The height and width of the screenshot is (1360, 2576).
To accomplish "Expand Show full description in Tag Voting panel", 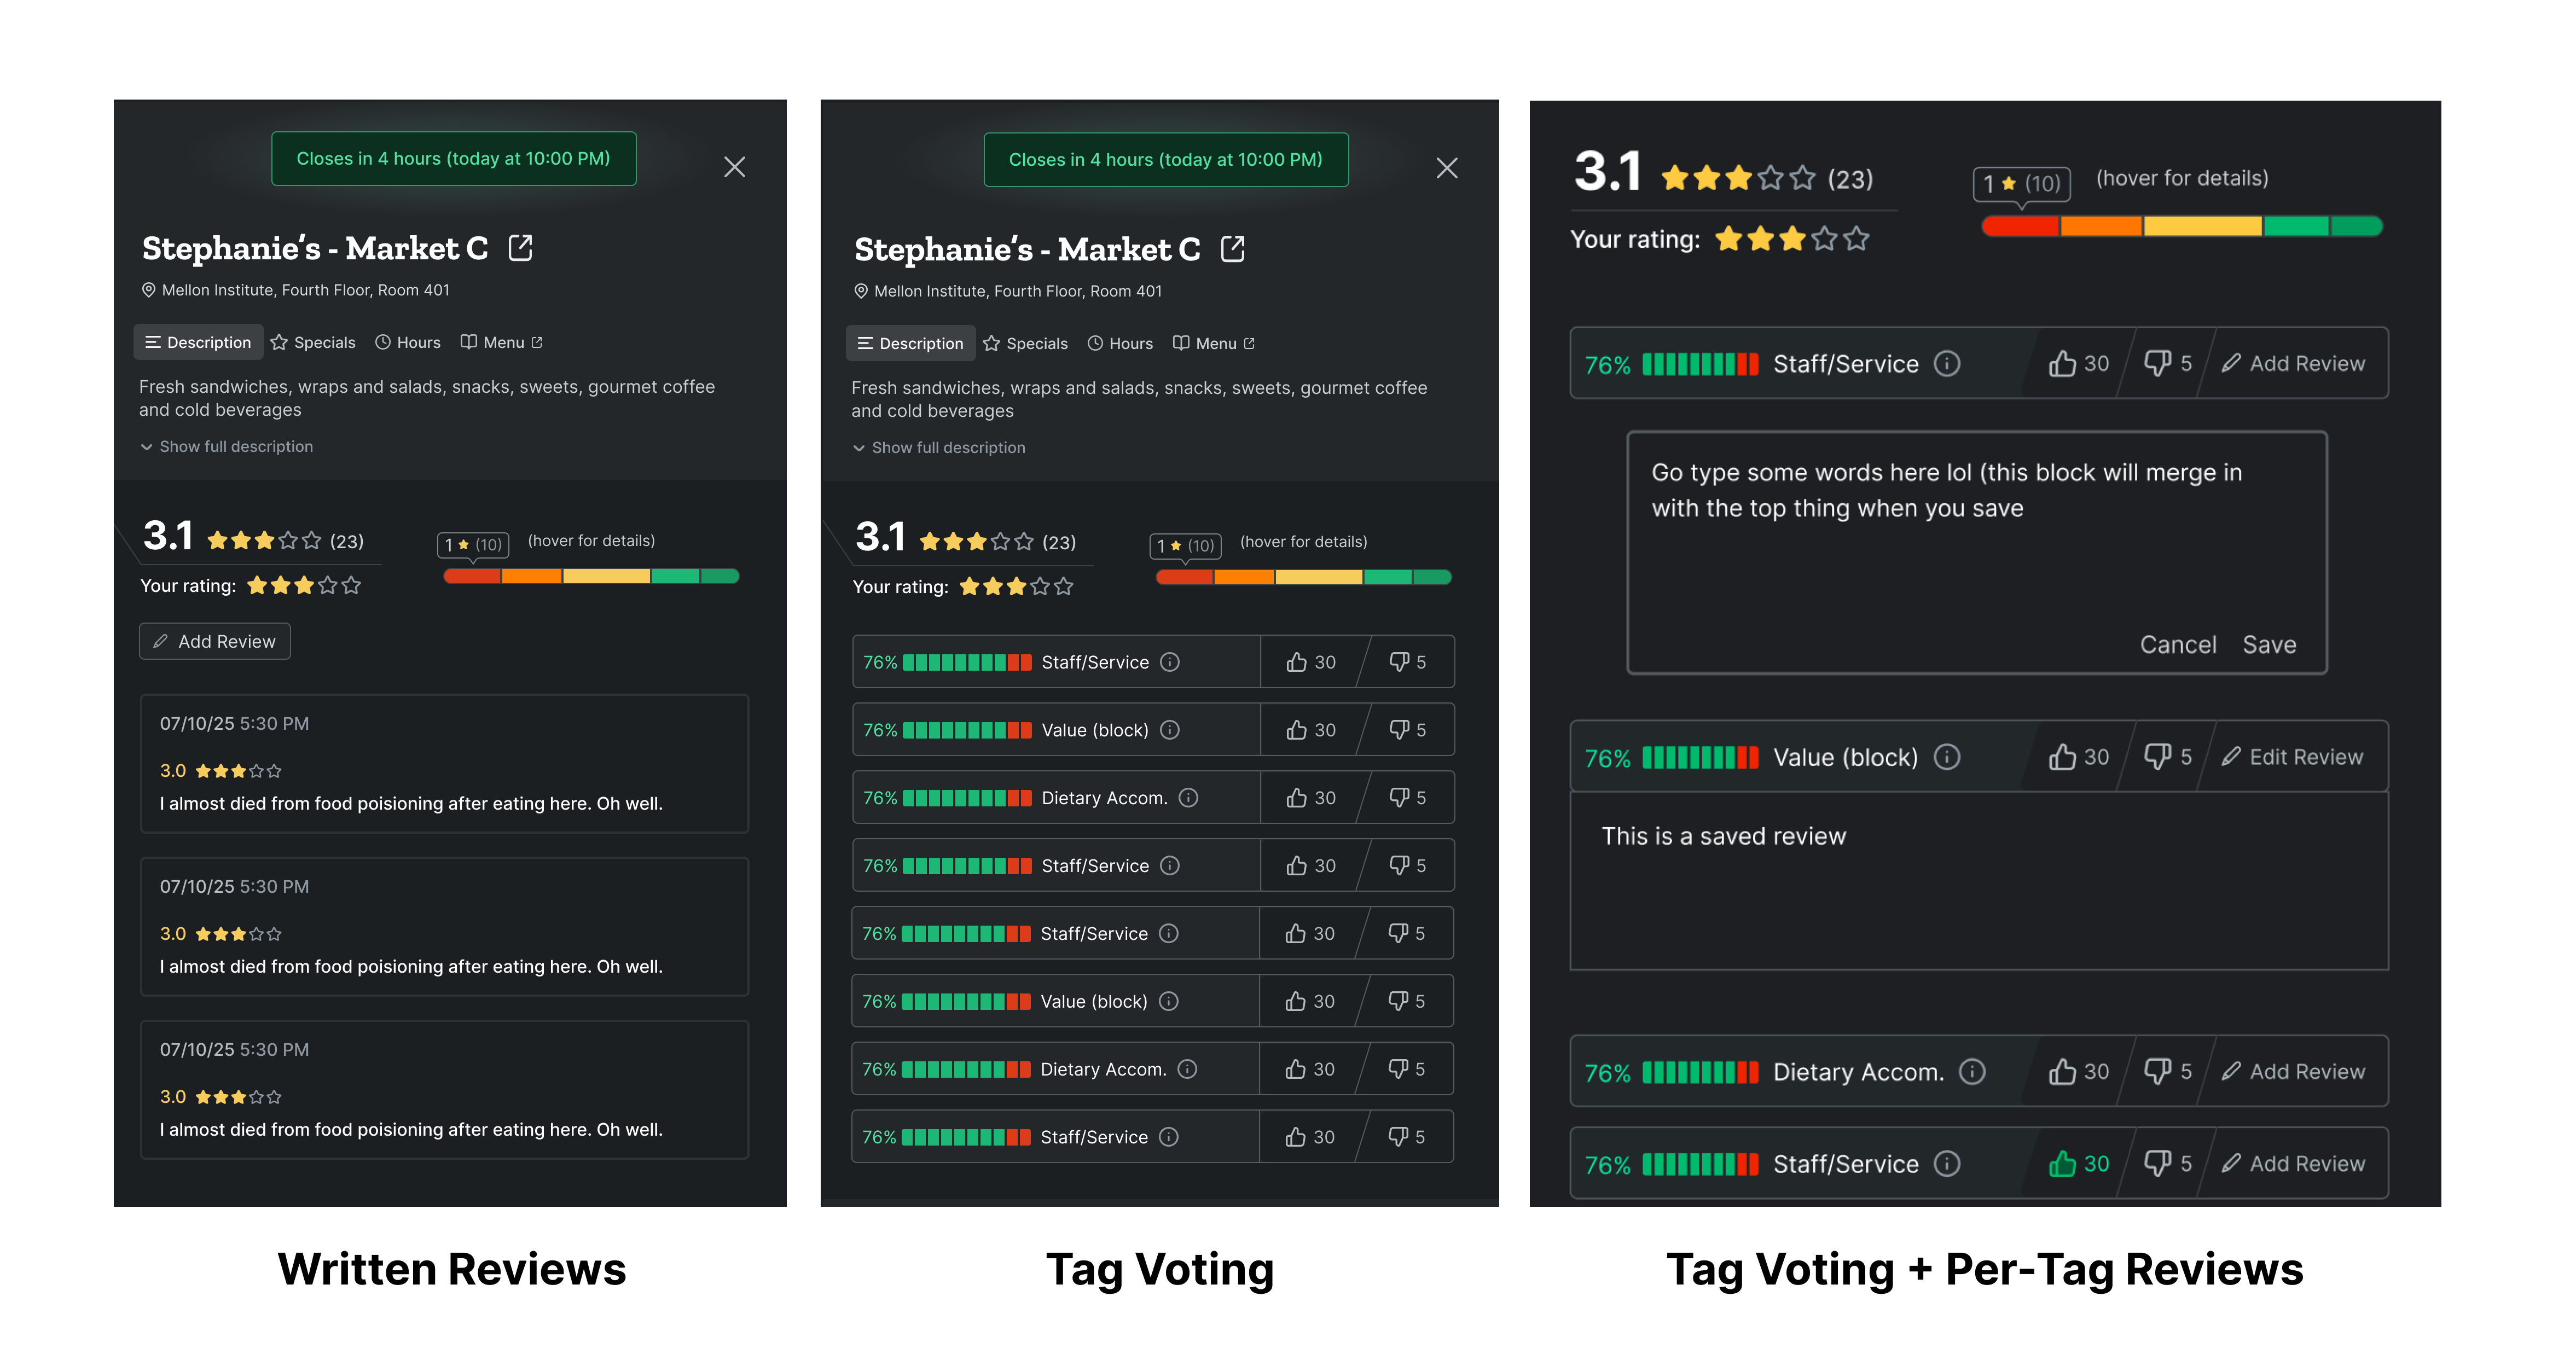I will (939, 448).
